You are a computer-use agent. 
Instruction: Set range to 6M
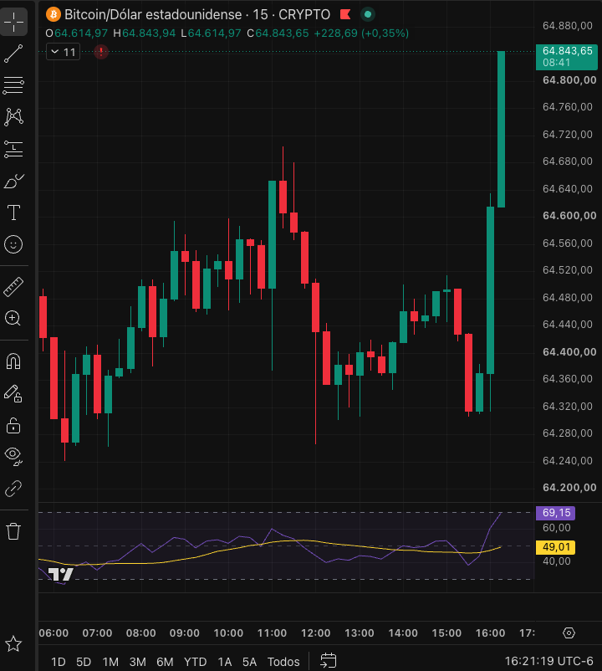(165, 662)
